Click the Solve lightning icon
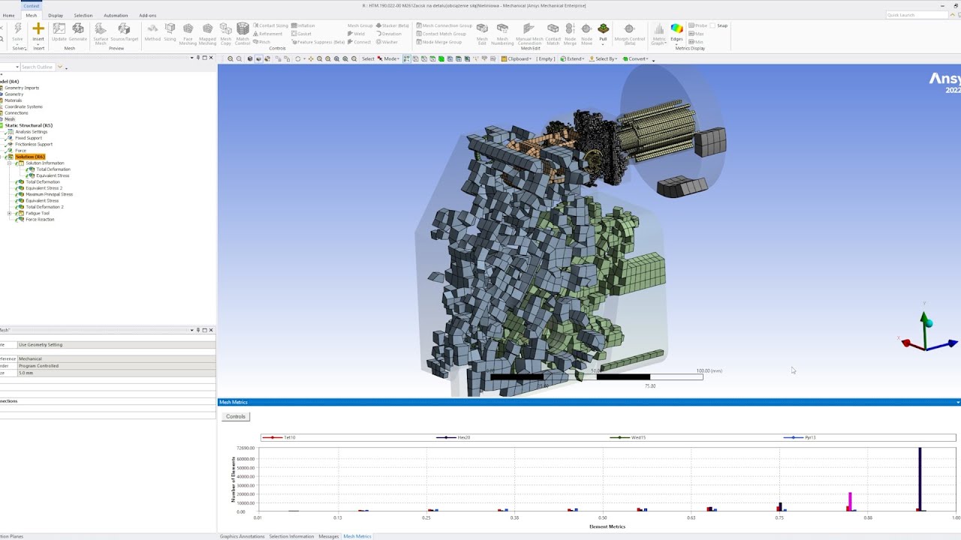This screenshot has width=961, height=540. 17,30
